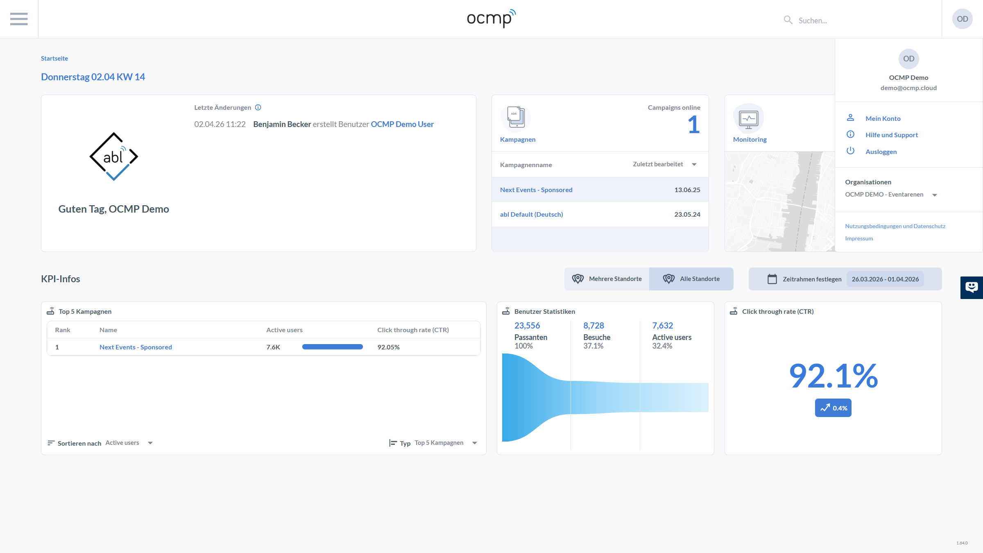
Task: Click the Active users progress bar
Action: point(332,347)
